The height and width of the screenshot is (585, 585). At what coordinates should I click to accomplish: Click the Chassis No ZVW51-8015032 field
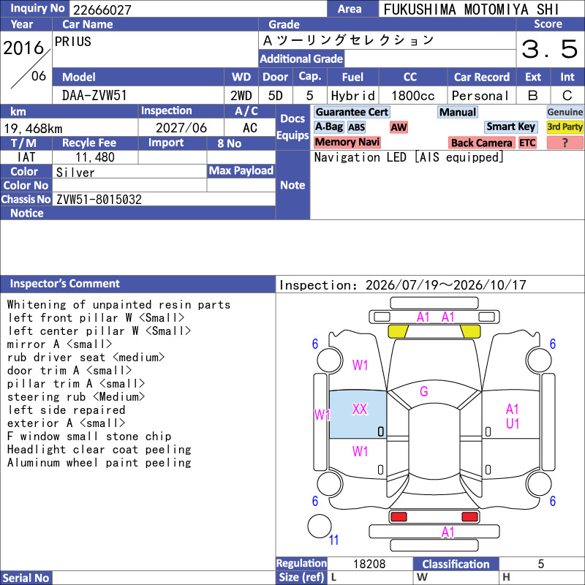tap(164, 199)
